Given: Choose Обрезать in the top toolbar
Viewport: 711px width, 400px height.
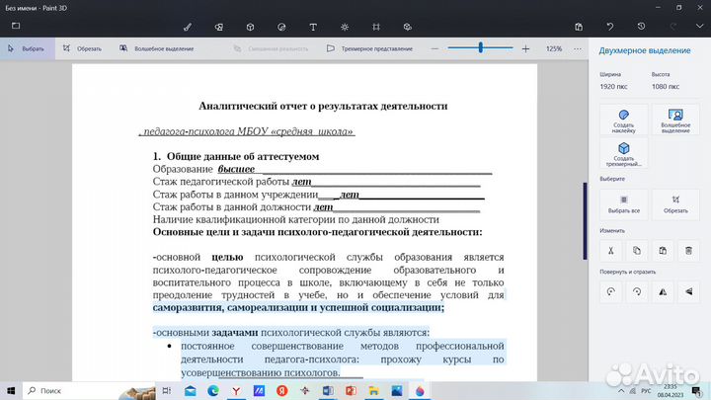Looking at the screenshot, I should coord(83,48).
